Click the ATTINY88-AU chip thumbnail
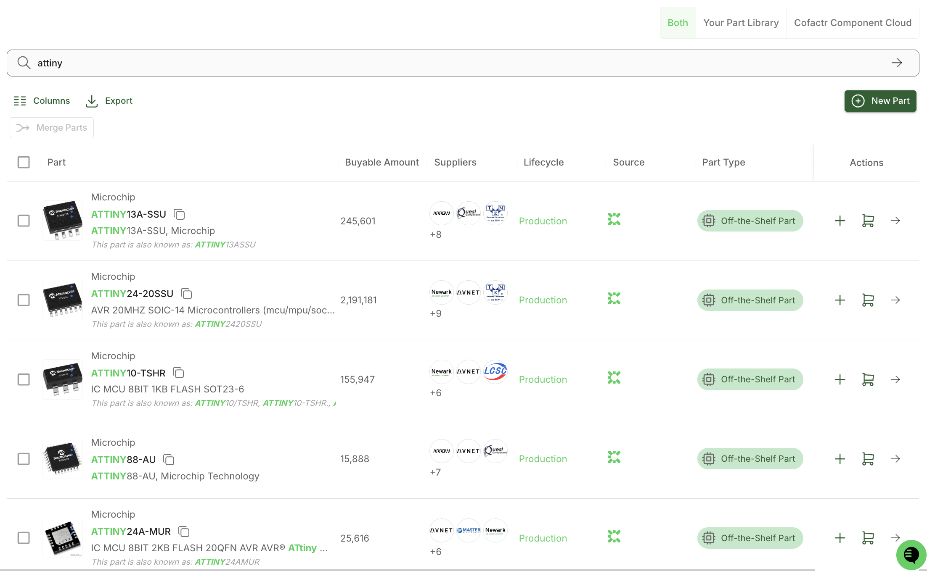 point(63,458)
